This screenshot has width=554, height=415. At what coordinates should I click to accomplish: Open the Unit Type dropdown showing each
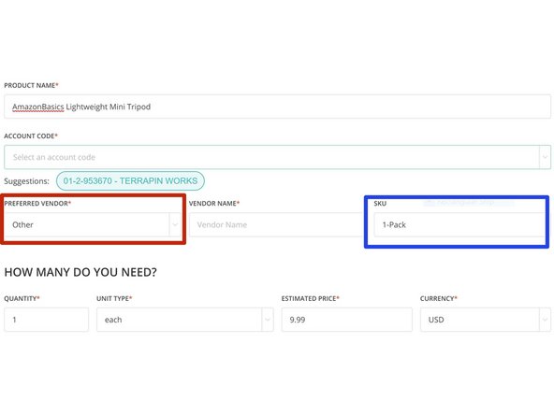(184, 320)
